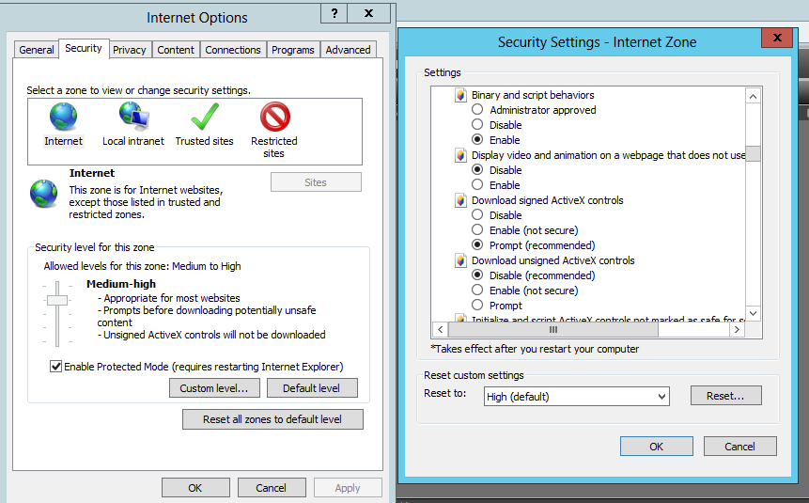Choose the Trusted sites green checkmark icon
The image size is (809, 503).
[x=204, y=118]
